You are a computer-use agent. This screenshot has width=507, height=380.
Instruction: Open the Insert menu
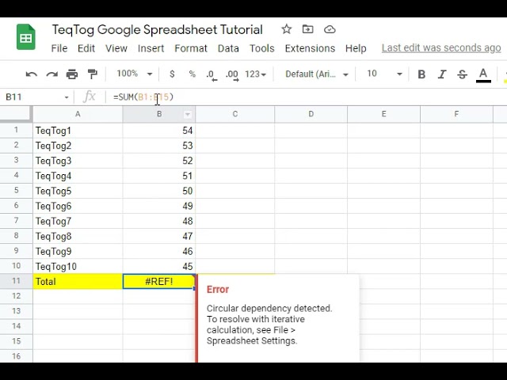(x=151, y=48)
